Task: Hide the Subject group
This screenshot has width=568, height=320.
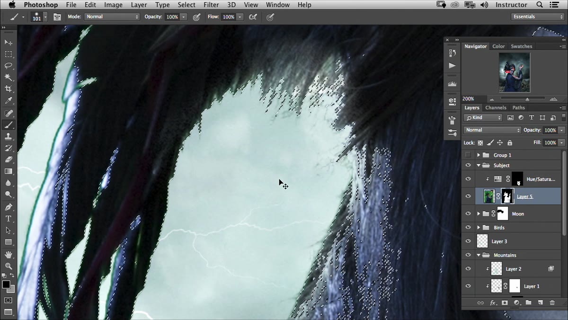Action: (x=468, y=165)
